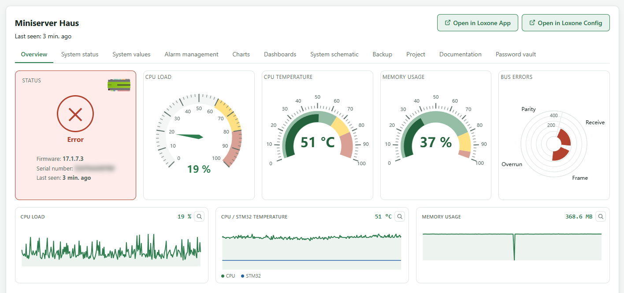The width and height of the screenshot is (624, 293).
Task: Click the Frame segment in Bus Errors chart
Action: point(560,154)
